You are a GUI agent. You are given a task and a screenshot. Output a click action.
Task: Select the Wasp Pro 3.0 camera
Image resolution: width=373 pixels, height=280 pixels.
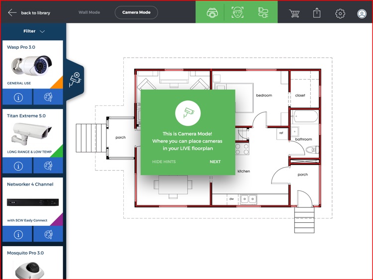pyautogui.click(x=33, y=65)
